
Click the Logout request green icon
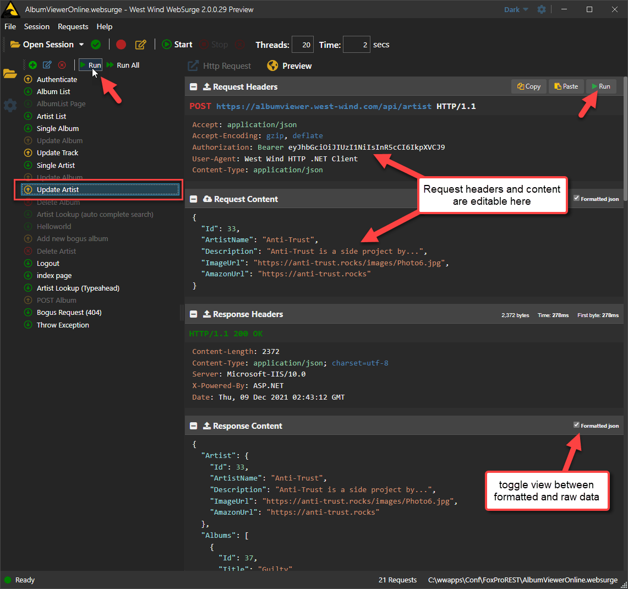click(28, 263)
